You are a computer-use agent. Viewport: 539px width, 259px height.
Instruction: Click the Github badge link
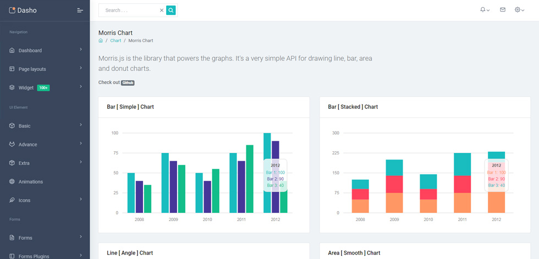click(128, 83)
